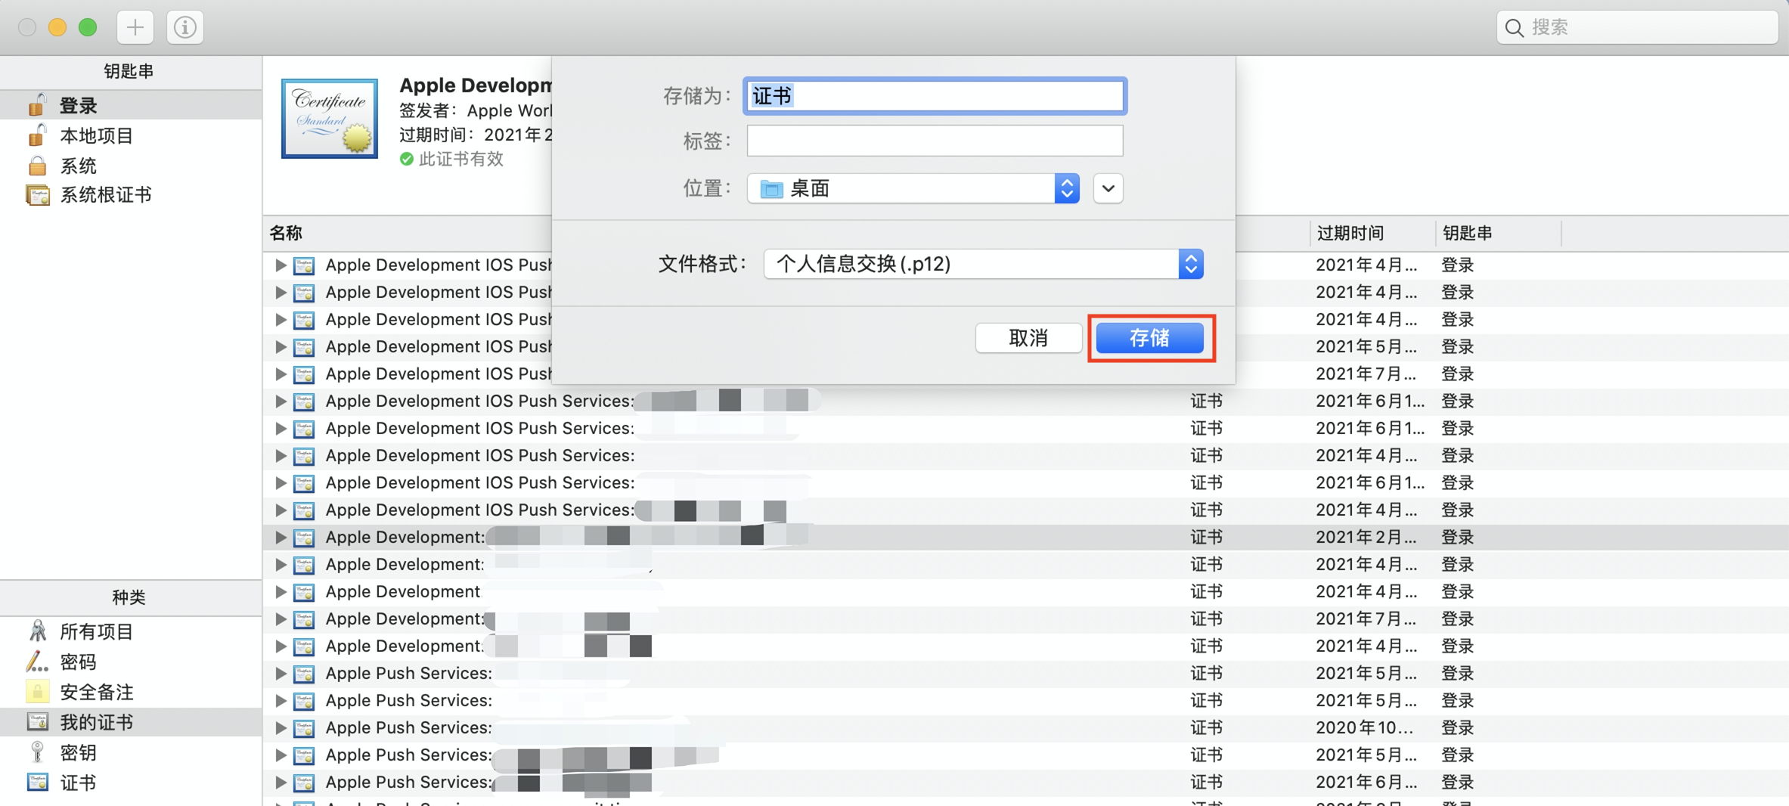Click the 标签 tags field
1789x806 pixels.
point(935,141)
